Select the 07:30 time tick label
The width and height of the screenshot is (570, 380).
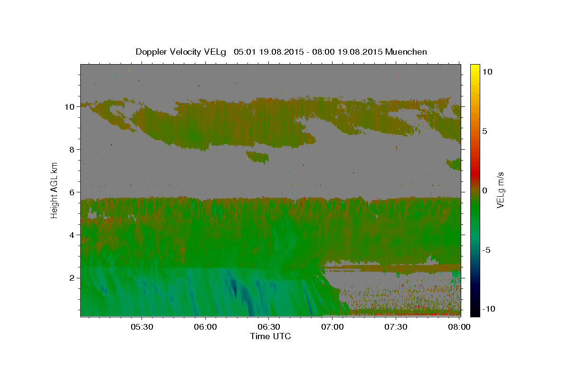396,327
